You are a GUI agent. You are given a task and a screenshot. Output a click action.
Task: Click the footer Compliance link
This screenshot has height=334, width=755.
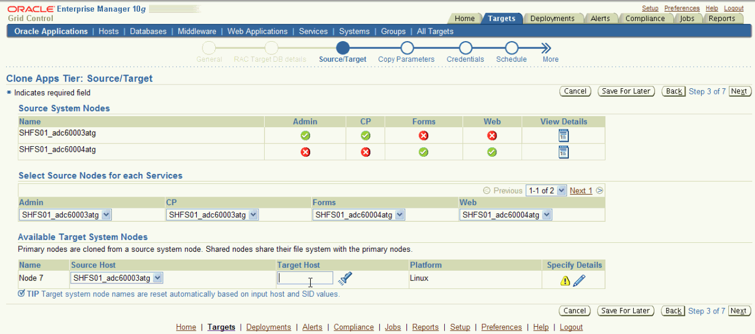pyautogui.click(x=354, y=327)
